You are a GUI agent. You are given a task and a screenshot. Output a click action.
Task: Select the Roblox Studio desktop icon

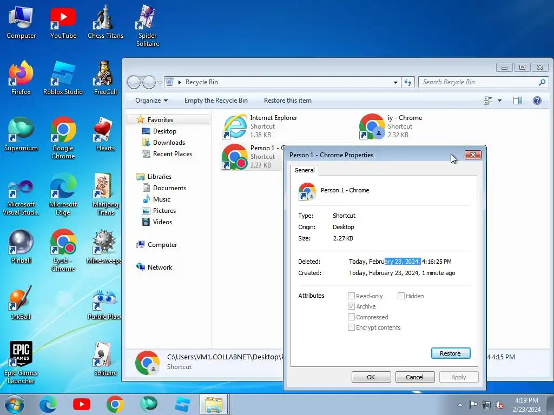(63, 78)
